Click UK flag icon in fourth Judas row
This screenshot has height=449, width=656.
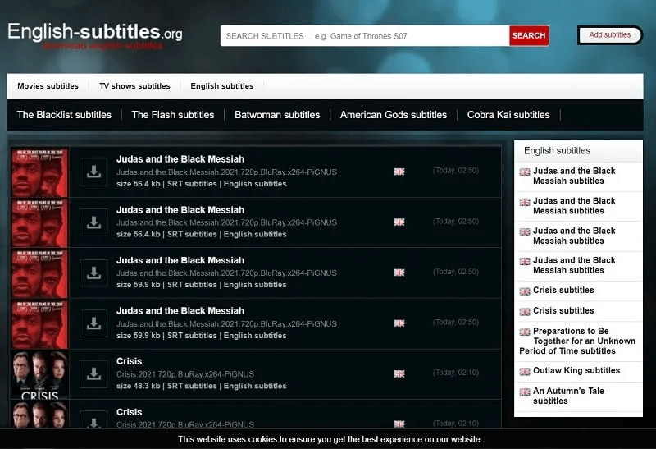[x=399, y=323]
